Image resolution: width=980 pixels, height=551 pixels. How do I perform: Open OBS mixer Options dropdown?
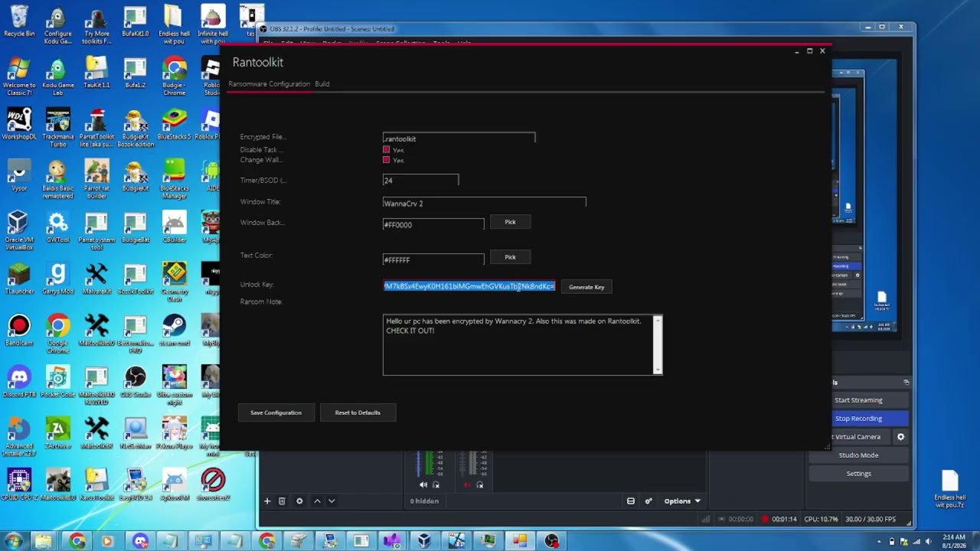click(x=682, y=501)
